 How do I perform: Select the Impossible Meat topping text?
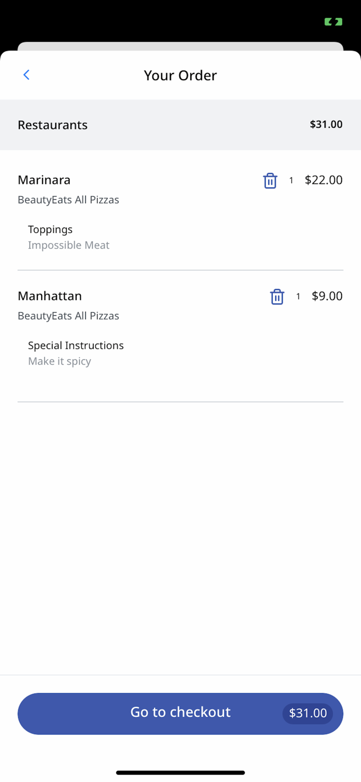pos(68,245)
